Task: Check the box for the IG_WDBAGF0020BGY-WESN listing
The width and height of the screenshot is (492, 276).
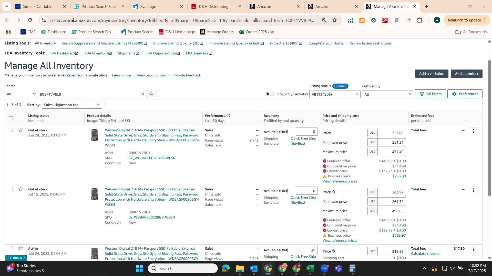Action: 11,189
